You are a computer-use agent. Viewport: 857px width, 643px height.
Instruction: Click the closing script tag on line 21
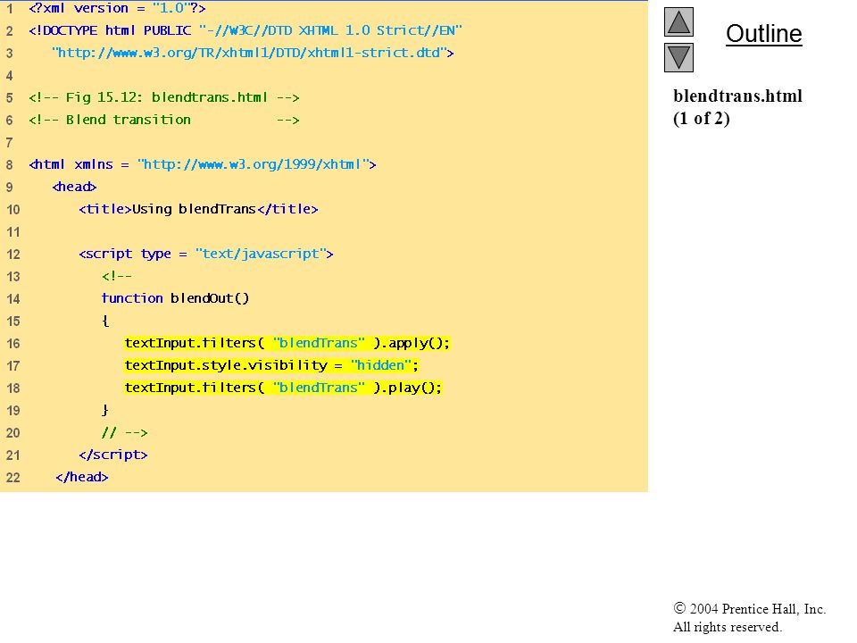113,455
